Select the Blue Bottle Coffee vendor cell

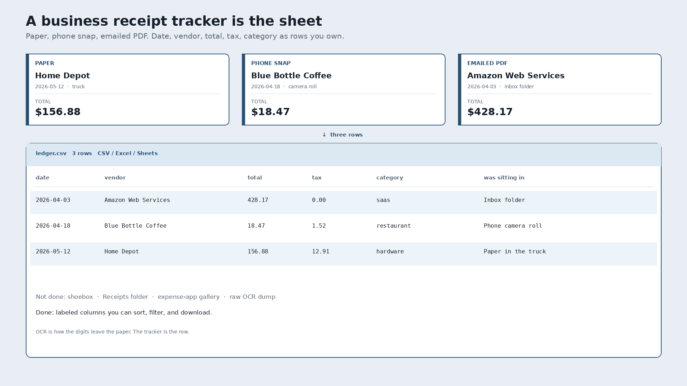136,226
